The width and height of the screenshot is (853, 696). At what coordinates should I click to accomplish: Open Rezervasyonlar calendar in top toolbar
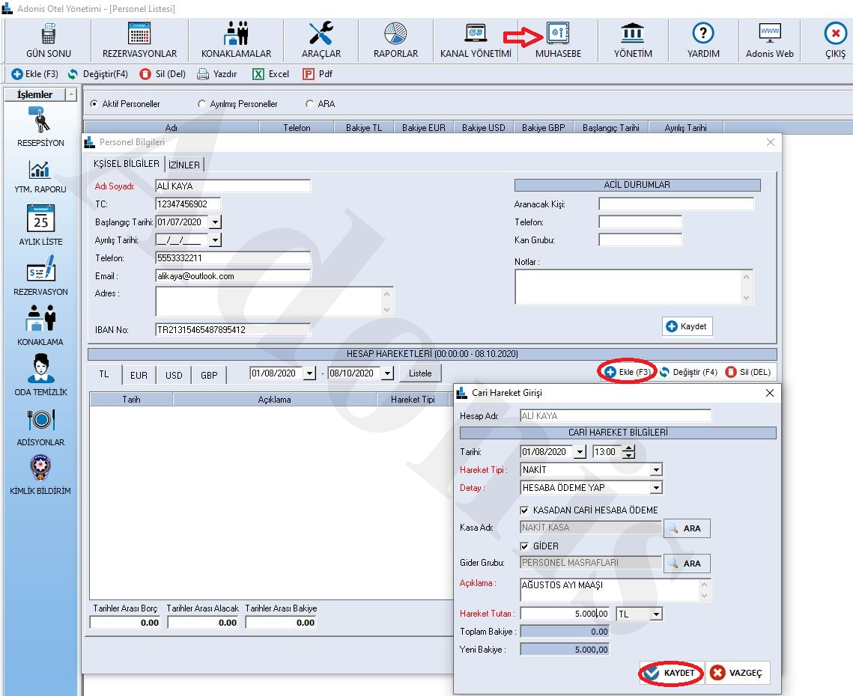tap(139, 34)
